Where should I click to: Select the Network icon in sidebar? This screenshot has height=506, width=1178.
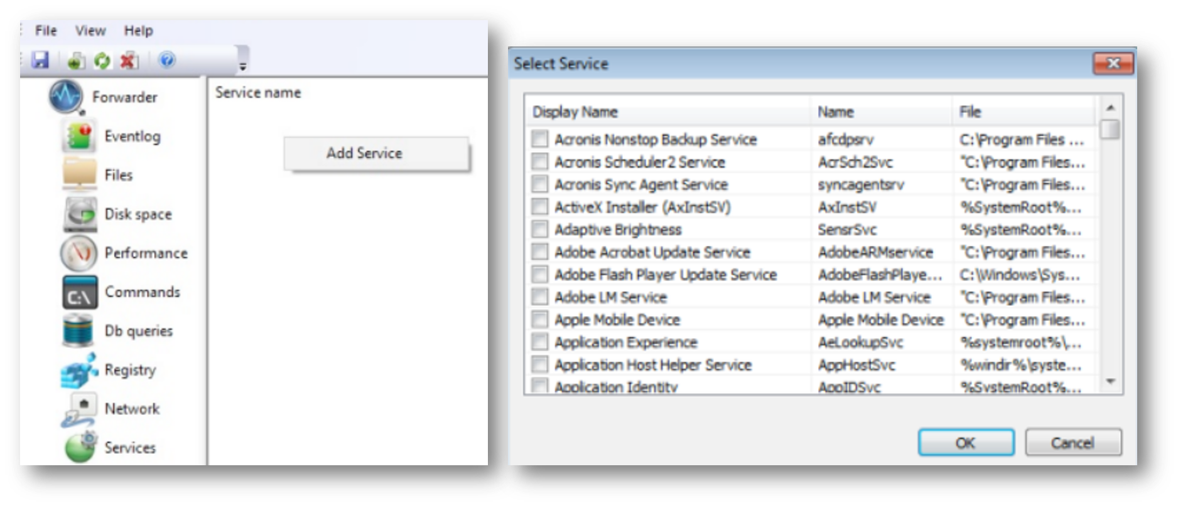79,409
